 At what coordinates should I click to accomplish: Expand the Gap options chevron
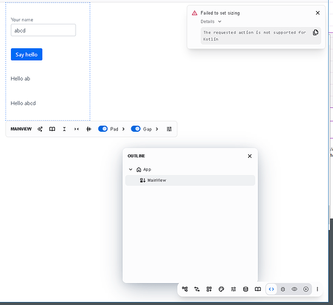tap(157, 129)
